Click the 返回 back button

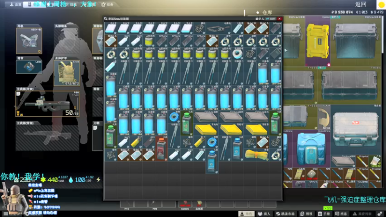click(360, 4)
